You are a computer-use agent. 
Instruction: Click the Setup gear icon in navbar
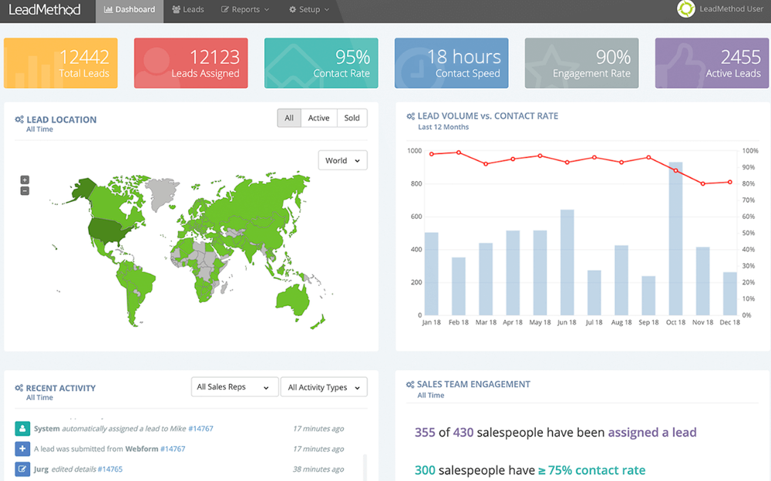click(292, 9)
